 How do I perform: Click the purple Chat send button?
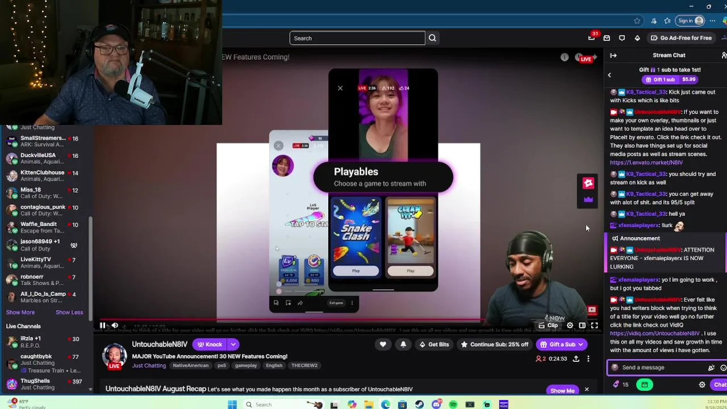[720, 385]
